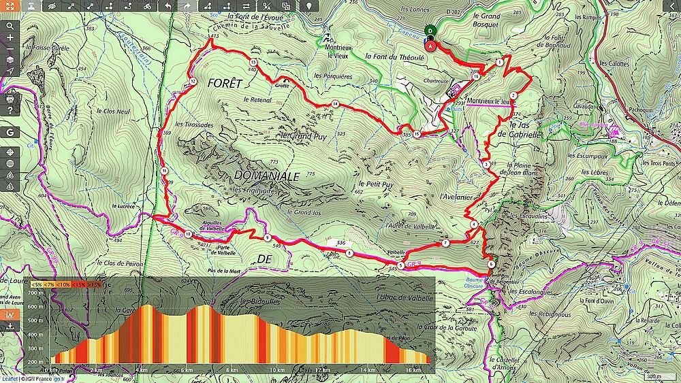
Task: Click the '8 km' mark on elevation axis
Action: 232,370
